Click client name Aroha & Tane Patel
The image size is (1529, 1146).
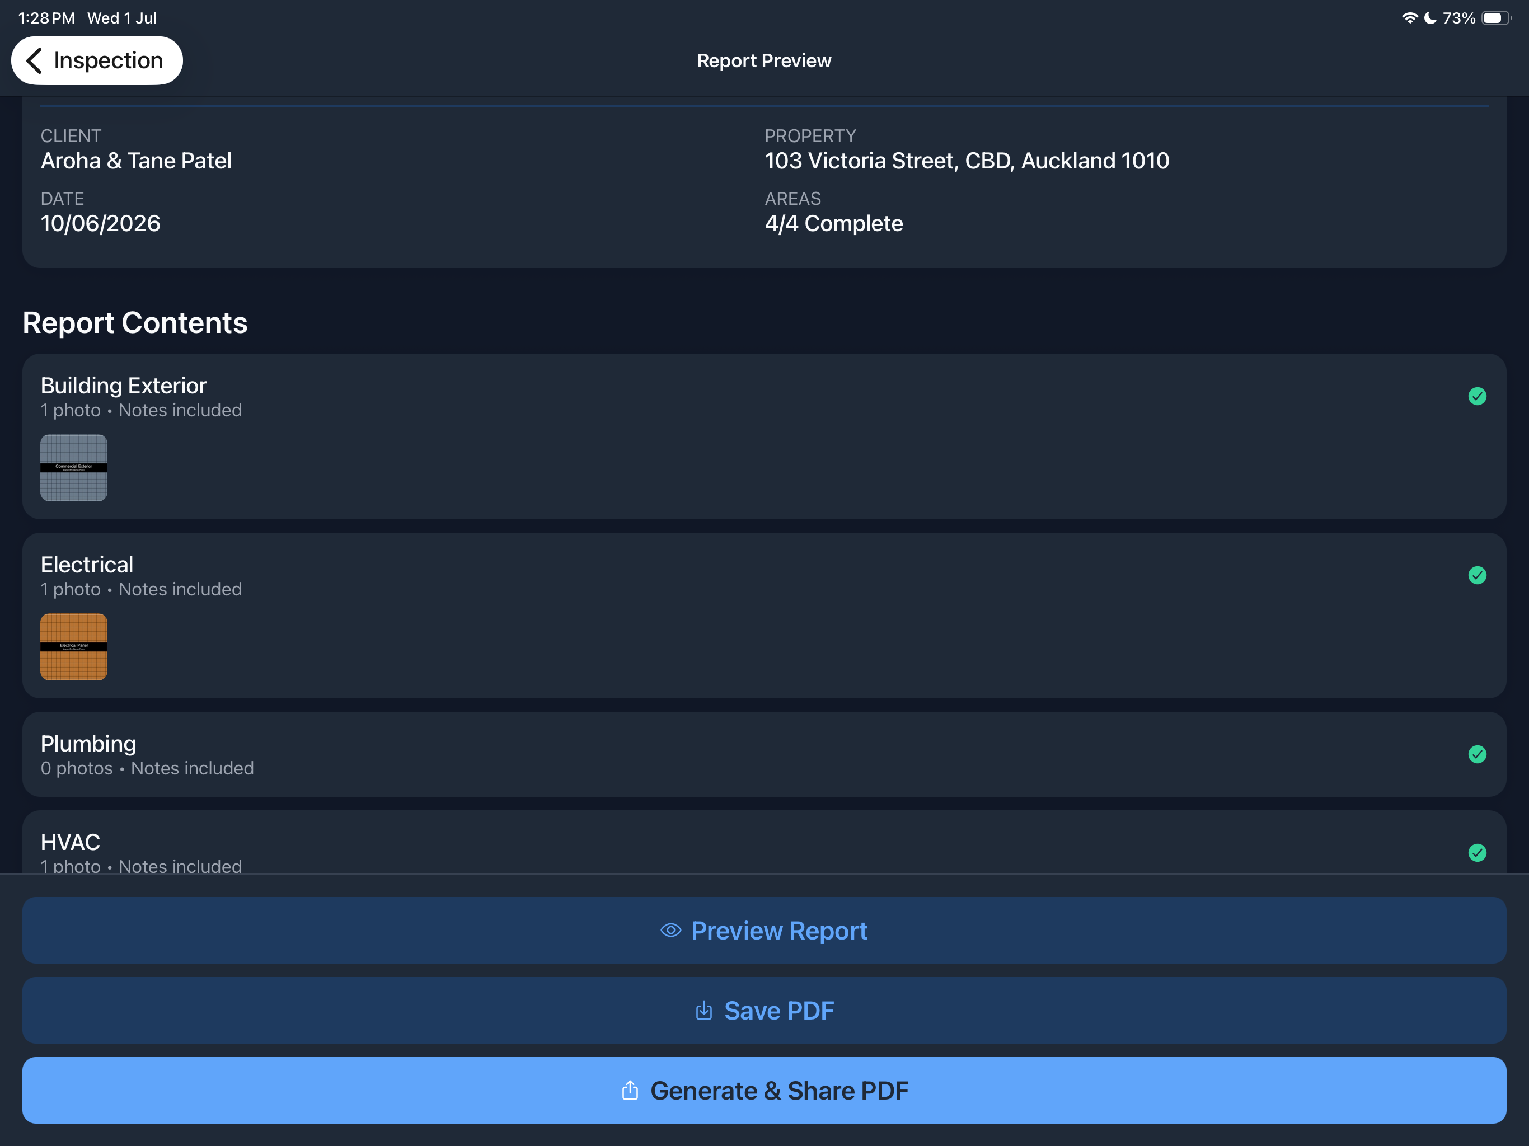(136, 161)
